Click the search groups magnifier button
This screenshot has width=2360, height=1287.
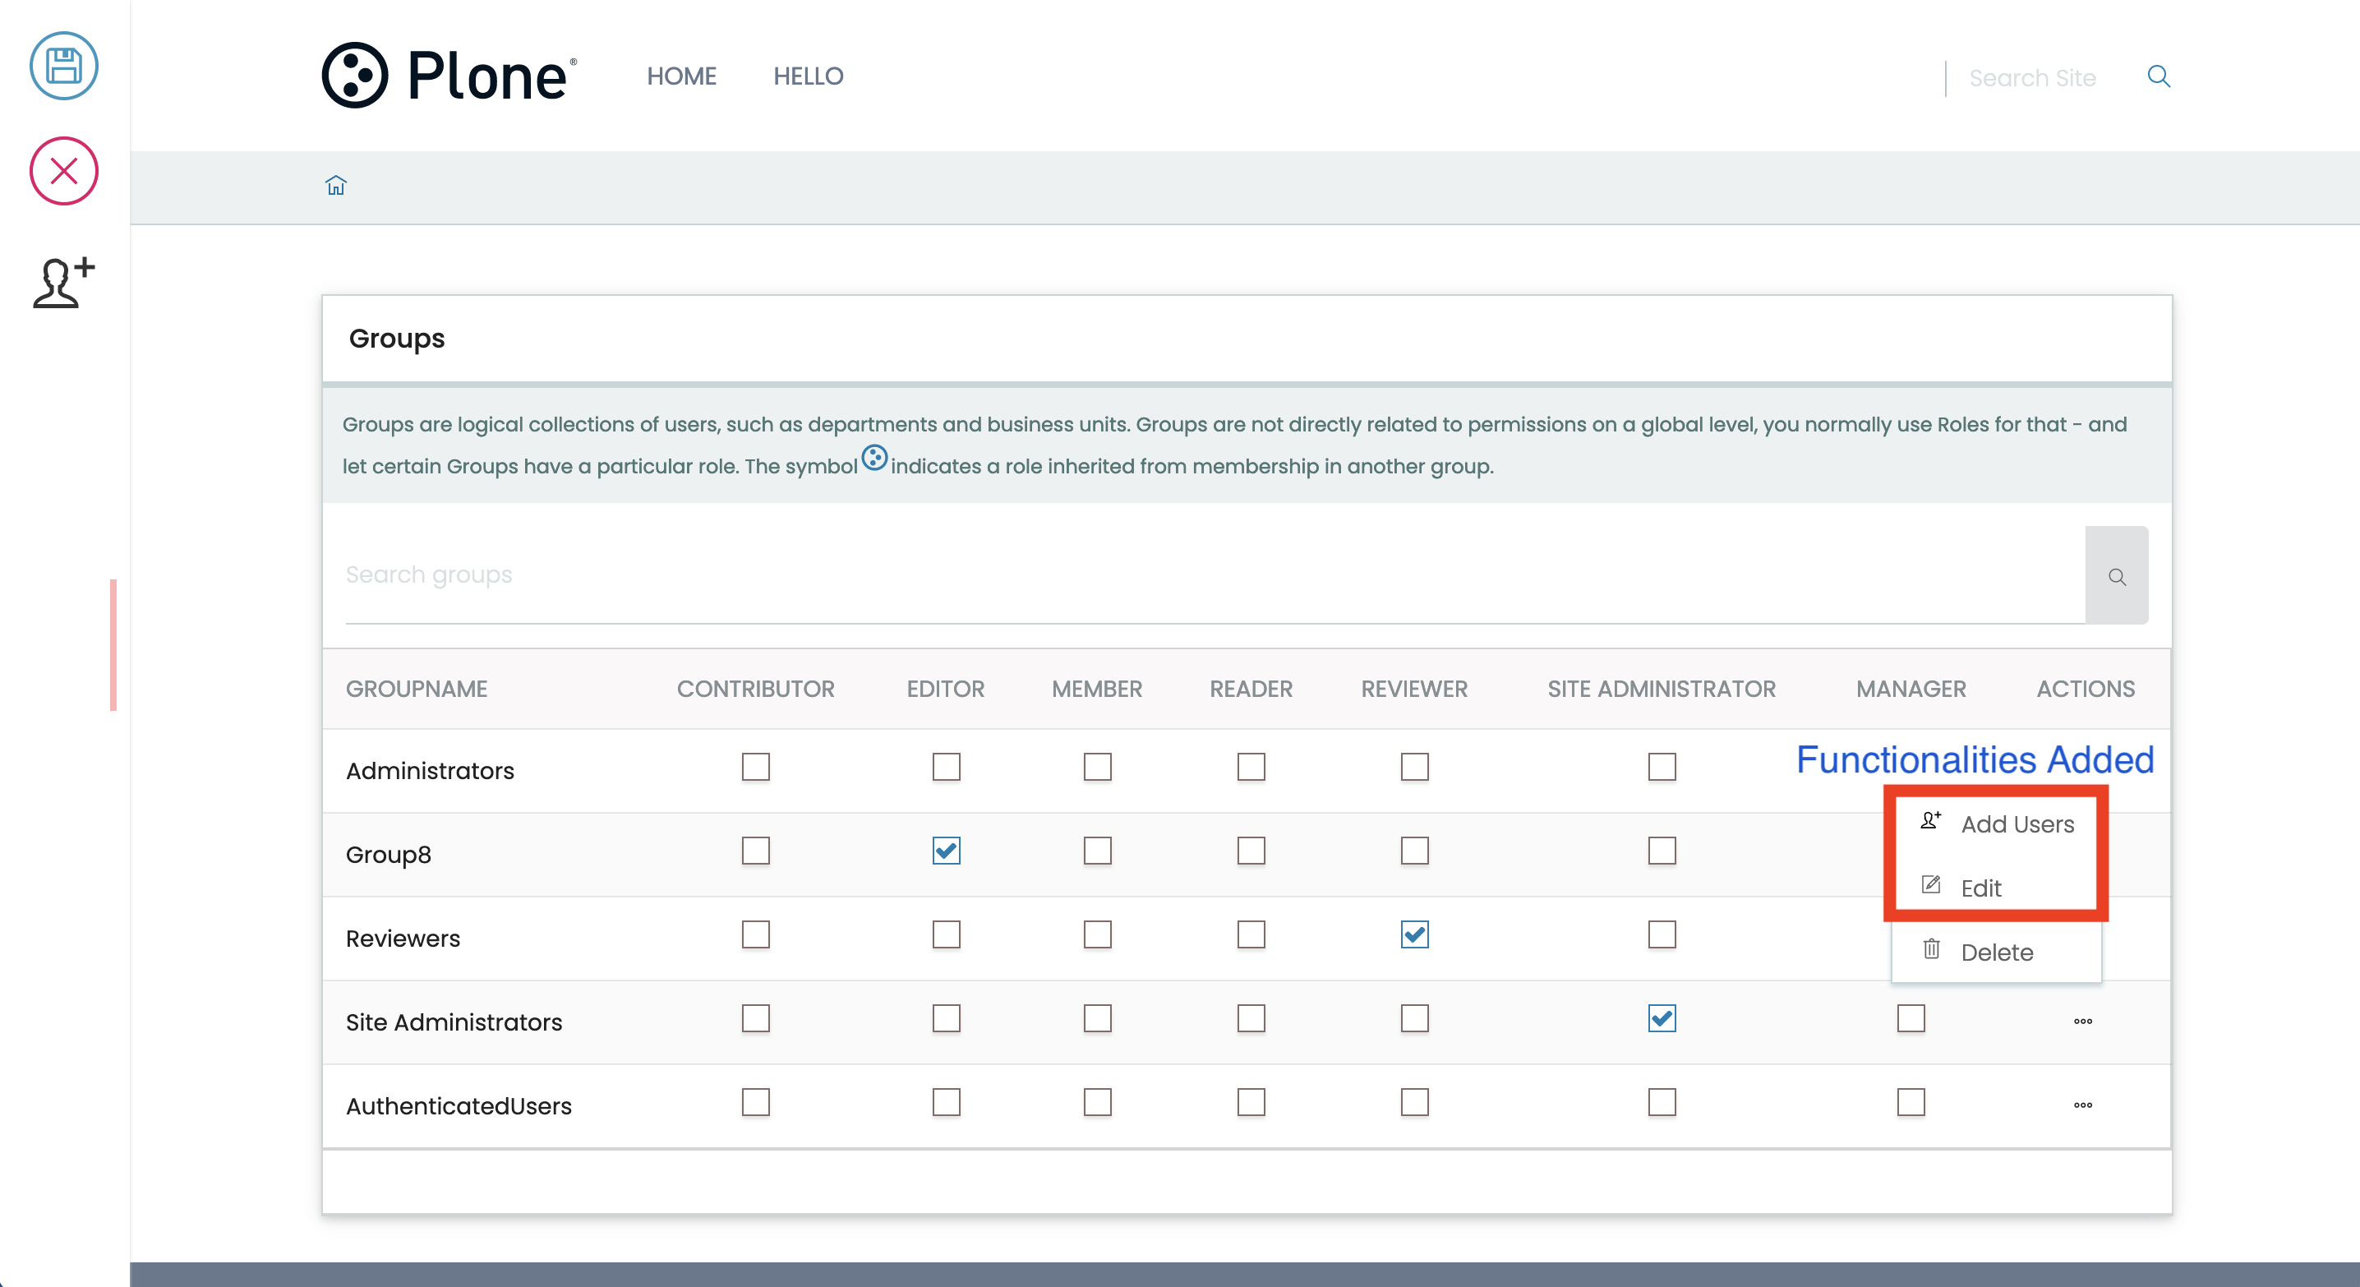pyautogui.click(x=2118, y=575)
